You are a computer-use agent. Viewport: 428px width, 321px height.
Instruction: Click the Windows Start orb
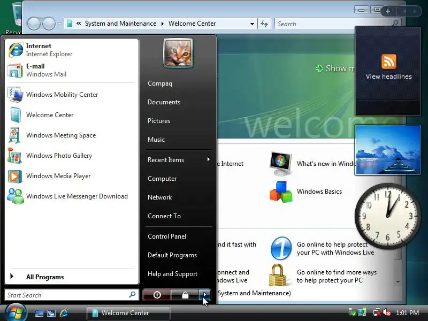16,312
